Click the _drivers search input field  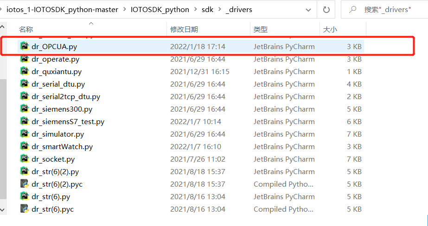click(390, 9)
